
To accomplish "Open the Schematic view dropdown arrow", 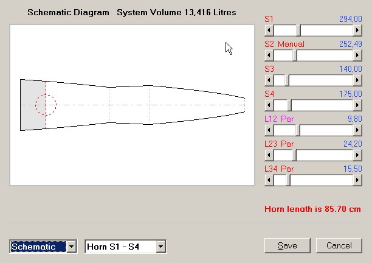I will pyautogui.click(x=71, y=247).
